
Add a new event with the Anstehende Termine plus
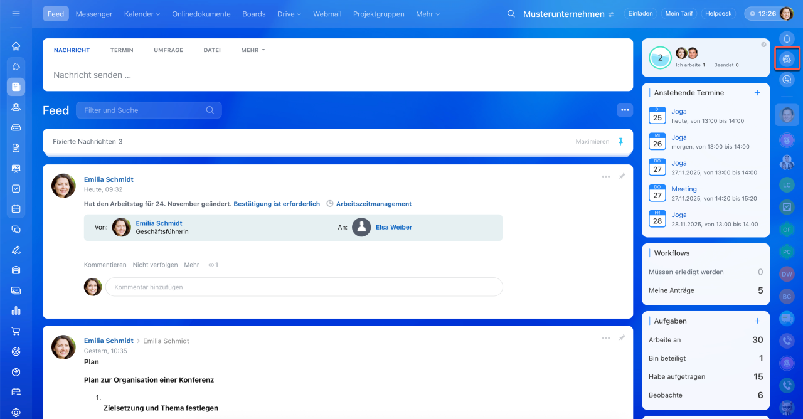point(757,93)
